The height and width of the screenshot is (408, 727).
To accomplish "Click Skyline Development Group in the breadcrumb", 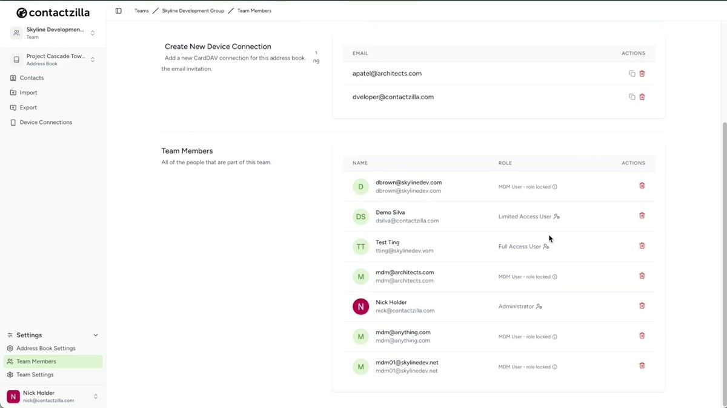I will pos(193,10).
